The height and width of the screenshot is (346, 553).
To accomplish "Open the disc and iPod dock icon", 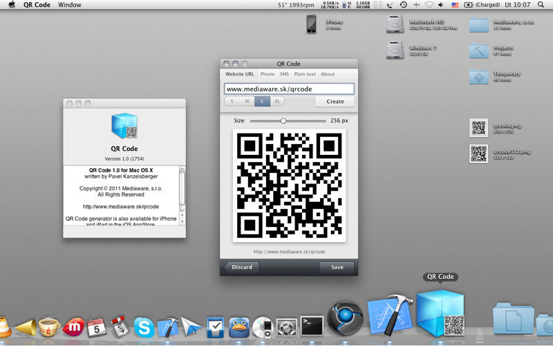I will [263, 327].
